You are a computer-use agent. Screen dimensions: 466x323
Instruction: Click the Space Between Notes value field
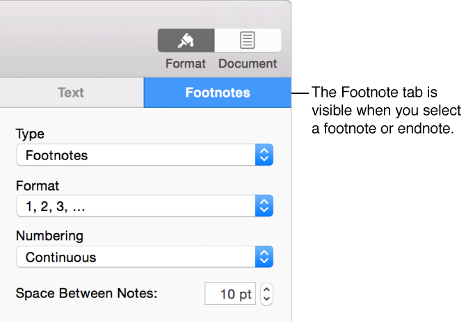(x=230, y=294)
